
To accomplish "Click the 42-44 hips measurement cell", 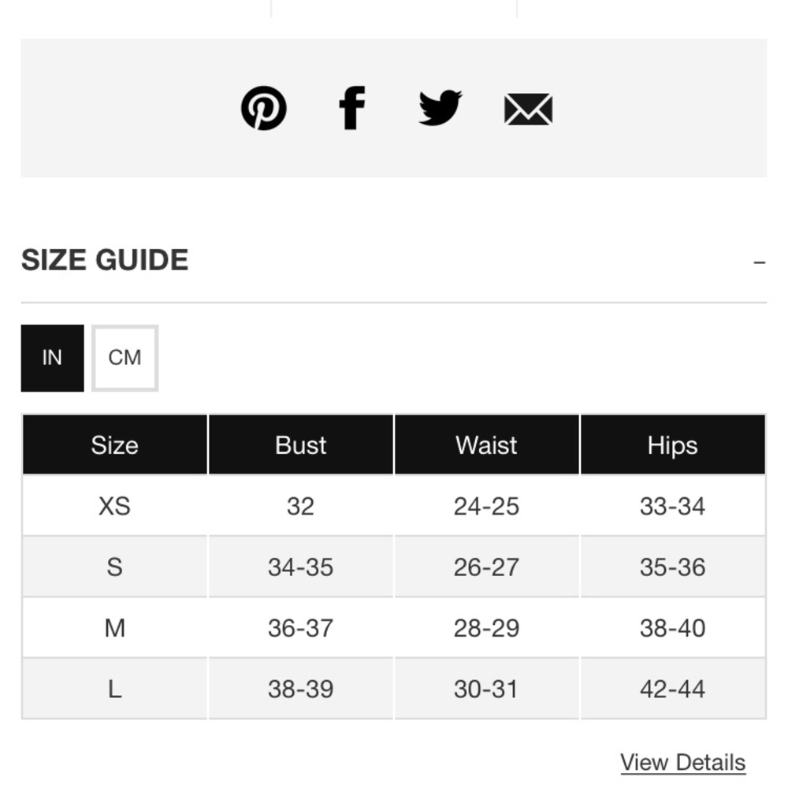I will point(672,689).
